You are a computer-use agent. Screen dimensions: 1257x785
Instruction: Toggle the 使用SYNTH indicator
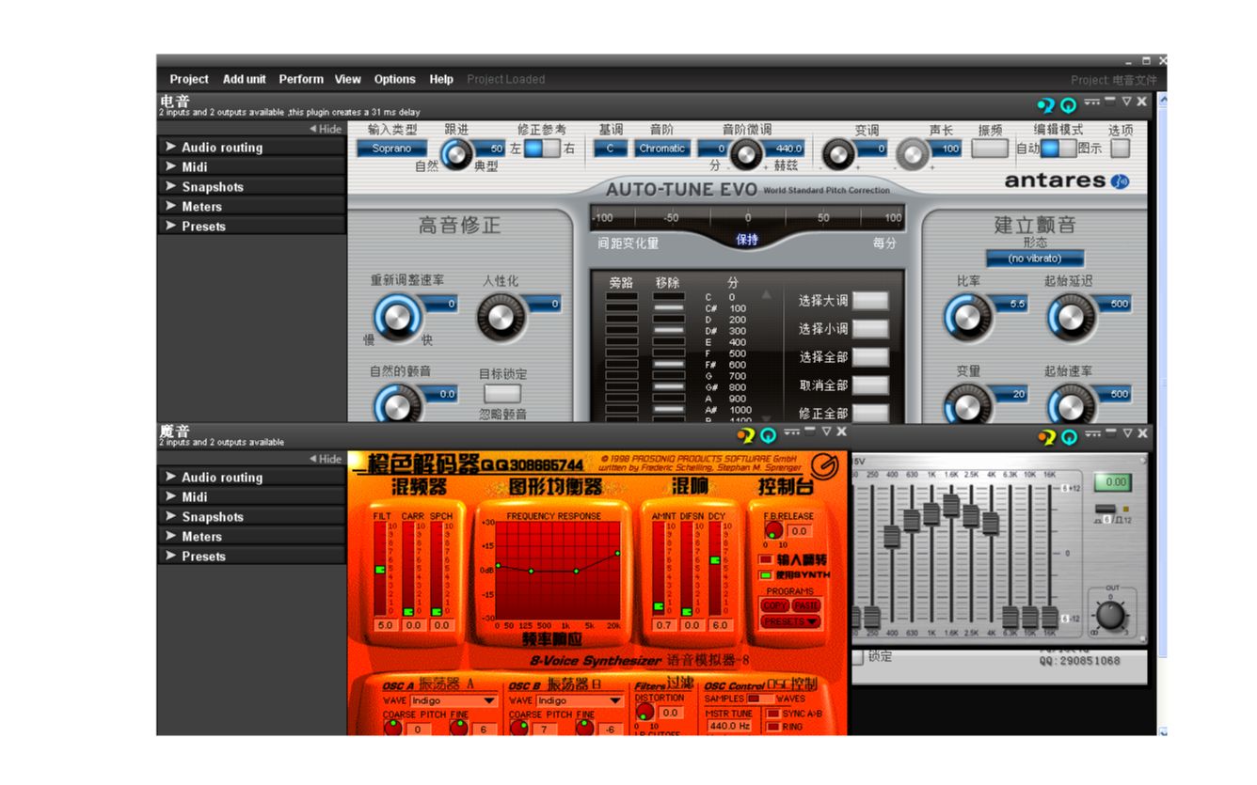coord(765,574)
